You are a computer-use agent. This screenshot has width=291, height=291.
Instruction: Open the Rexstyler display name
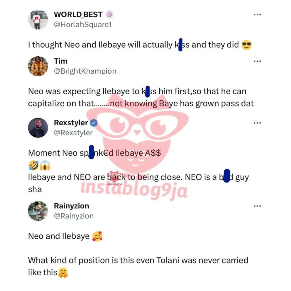click(x=71, y=123)
